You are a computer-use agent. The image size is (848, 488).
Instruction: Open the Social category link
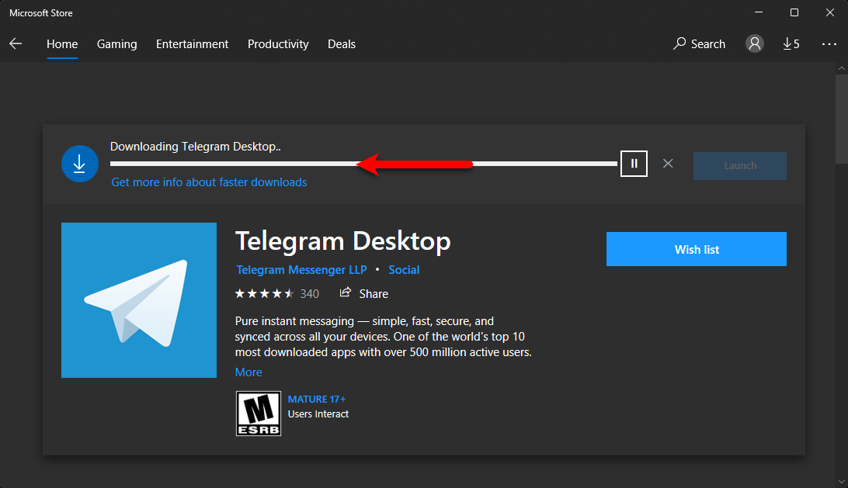coord(404,270)
